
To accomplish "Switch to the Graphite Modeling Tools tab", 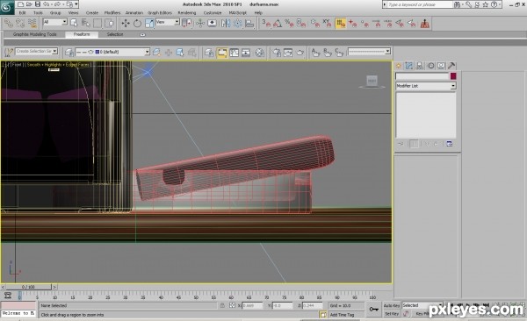I will (x=34, y=34).
